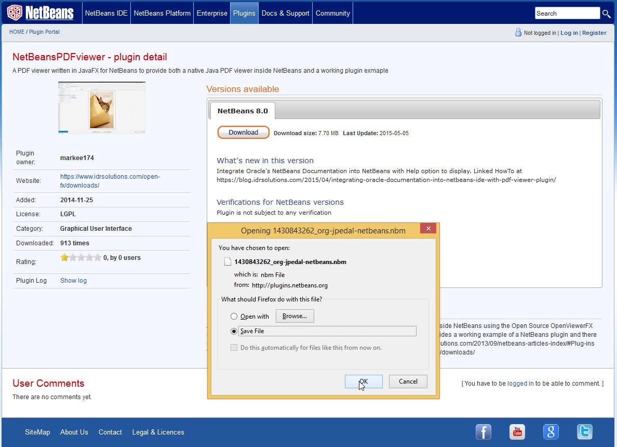The width and height of the screenshot is (617, 447).
Task: Click the NetBeans logo in header
Action: (41, 13)
